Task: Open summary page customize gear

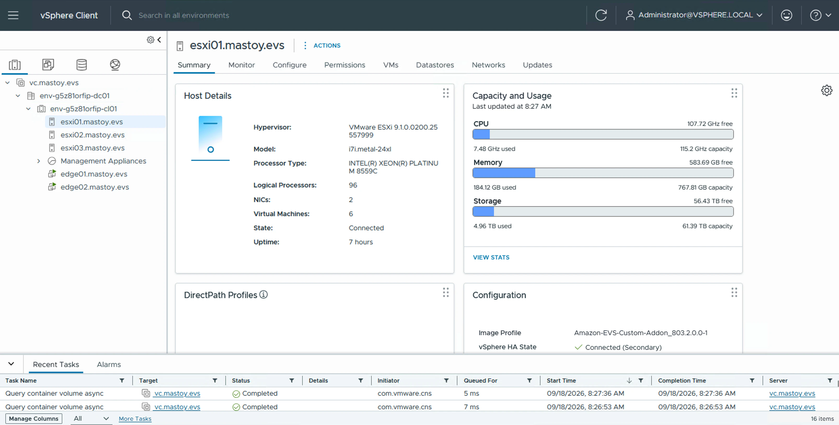Action: 826,91
